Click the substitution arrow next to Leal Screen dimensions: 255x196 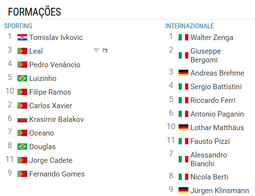pyautogui.click(x=96, y=50)
